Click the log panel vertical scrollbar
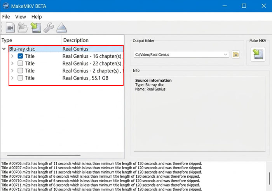The image size is (272, 191). pos(269,178)
